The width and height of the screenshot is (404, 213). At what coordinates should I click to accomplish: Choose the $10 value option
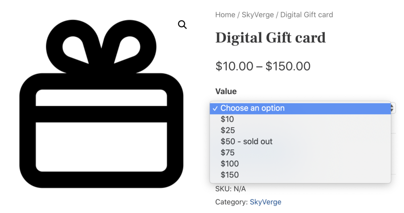coord(301,119)
